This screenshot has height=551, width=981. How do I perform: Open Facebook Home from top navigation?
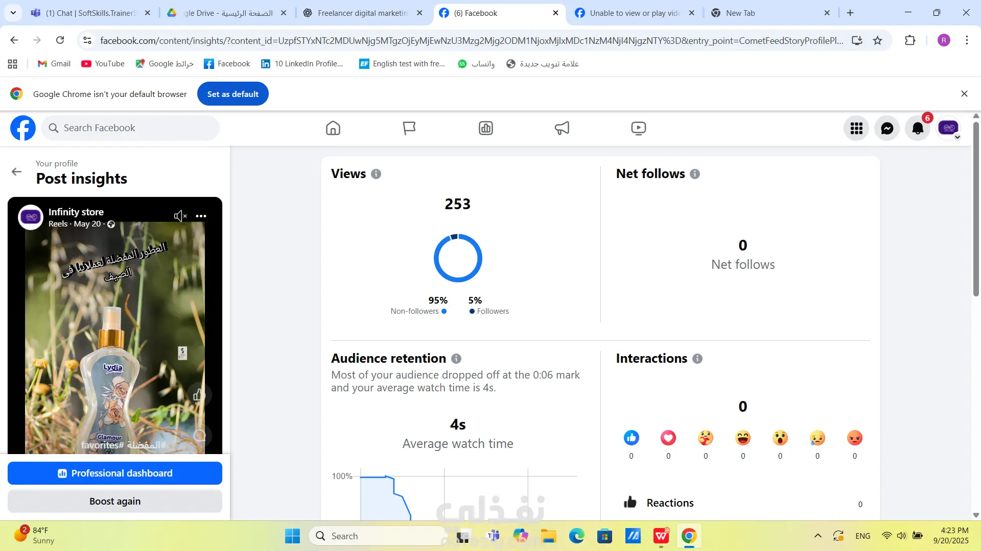tap(333, 128)
